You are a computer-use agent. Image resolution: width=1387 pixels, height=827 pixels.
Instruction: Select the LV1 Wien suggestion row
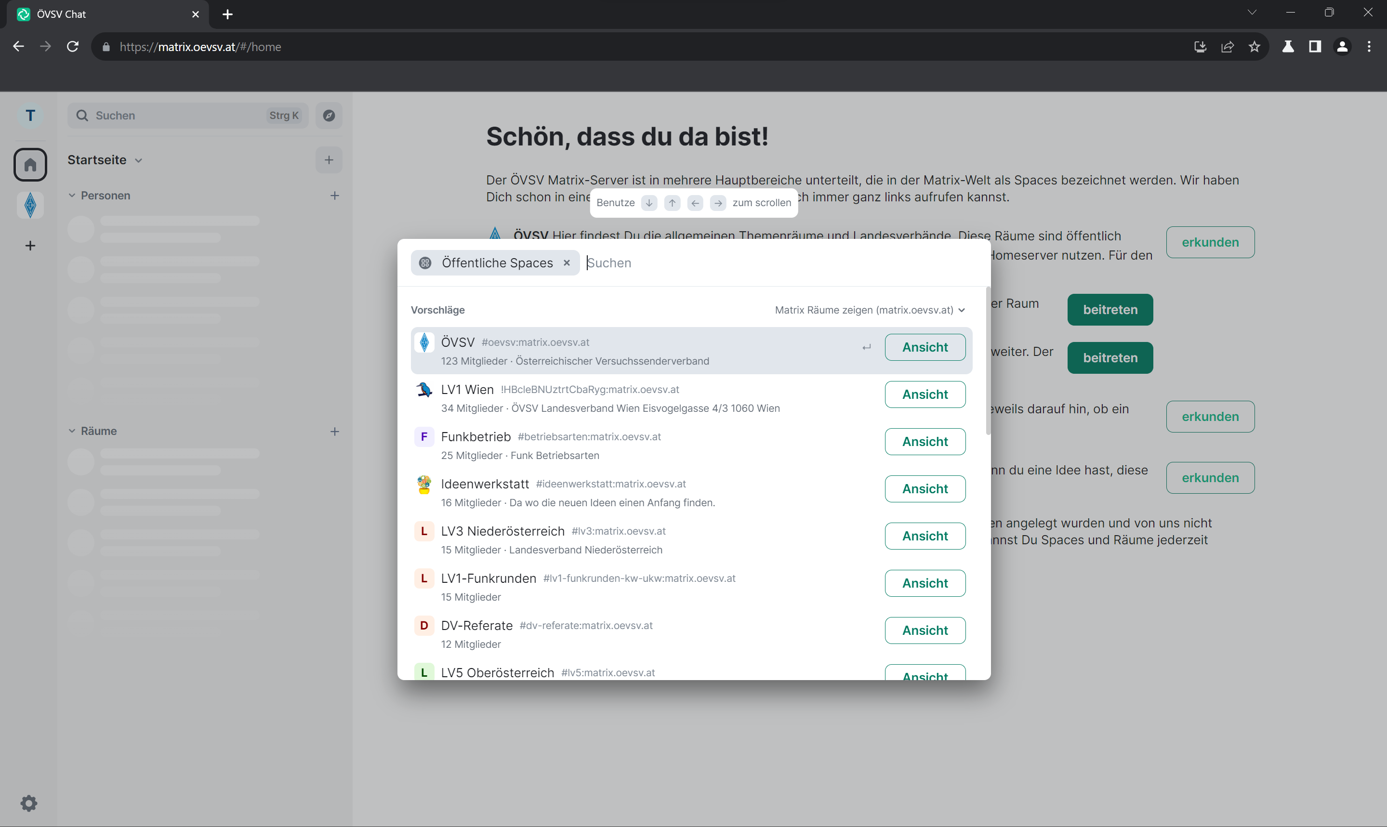pos(691,398)
